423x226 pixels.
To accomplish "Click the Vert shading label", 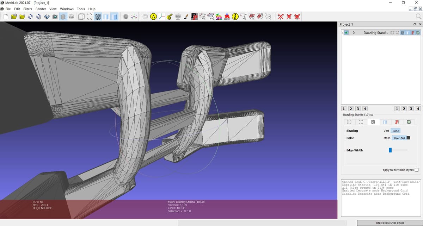I will point(386,131).
